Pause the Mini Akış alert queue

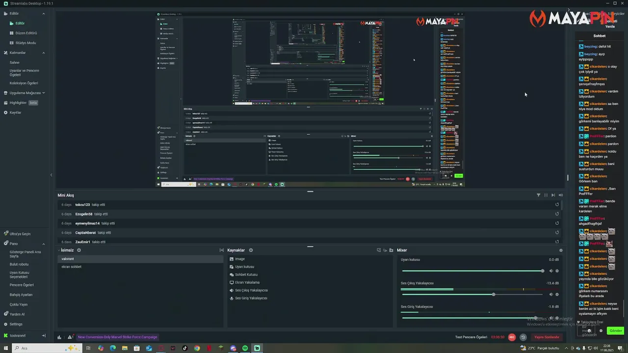coord(546,195)
